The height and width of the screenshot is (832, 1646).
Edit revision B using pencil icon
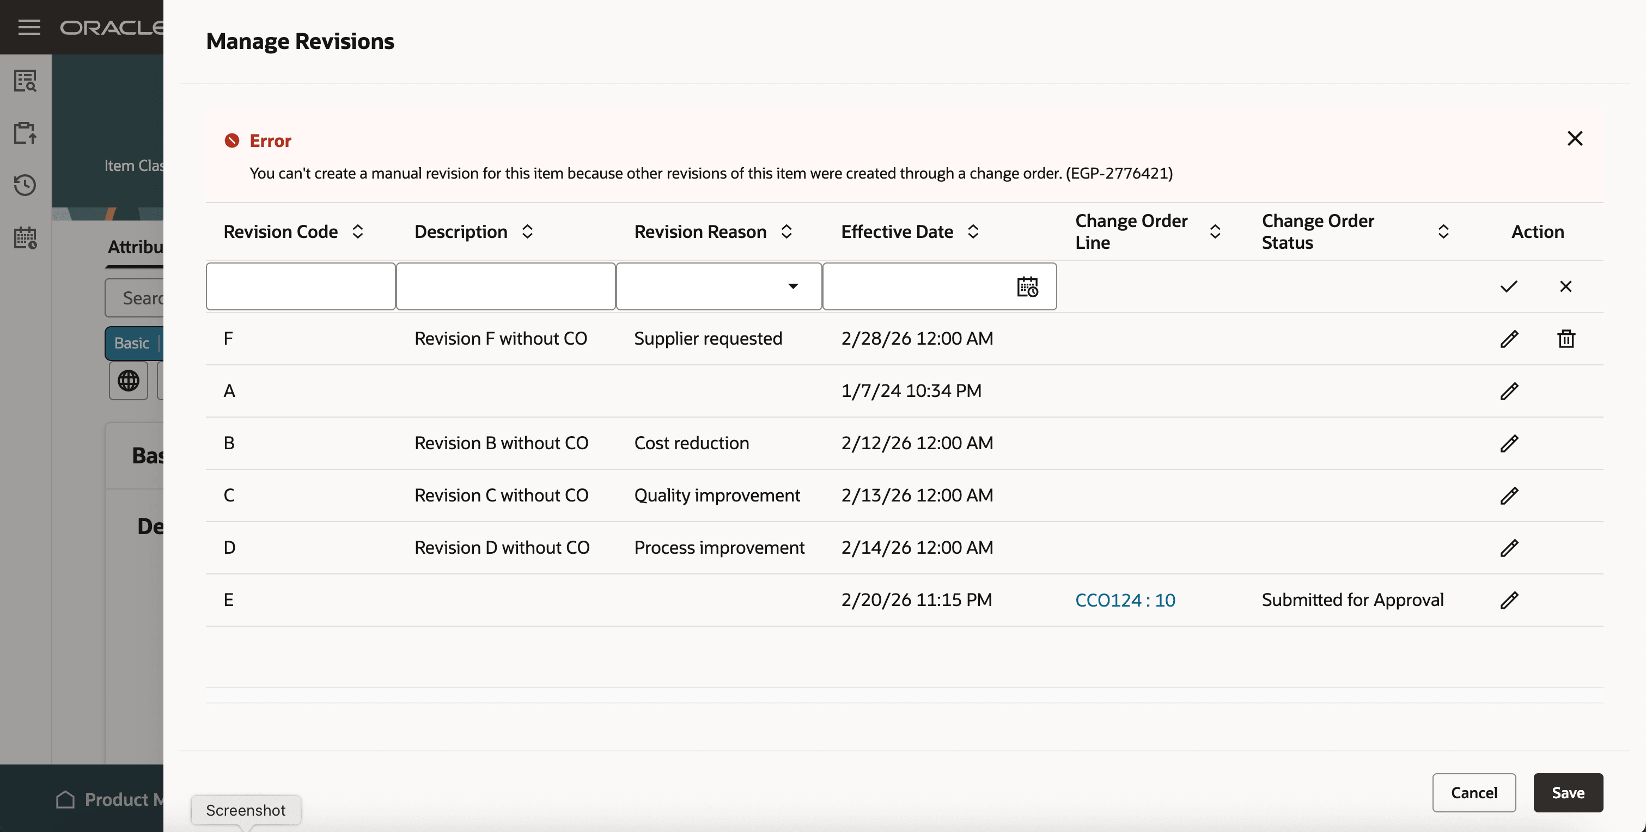click(x=1509, y=443)
